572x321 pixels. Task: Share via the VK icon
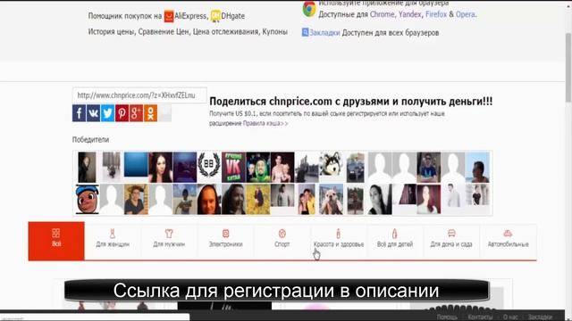pos(93,113)
